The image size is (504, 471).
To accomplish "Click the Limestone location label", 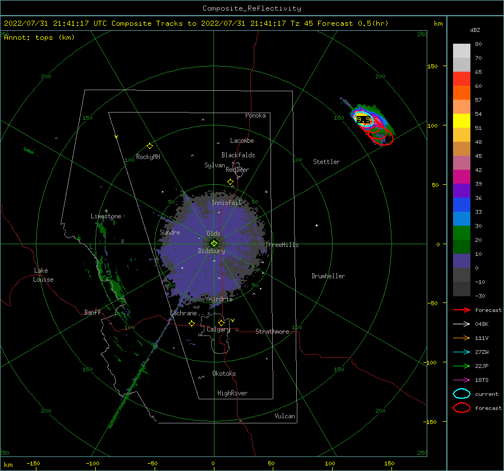I will click(106, 216).
